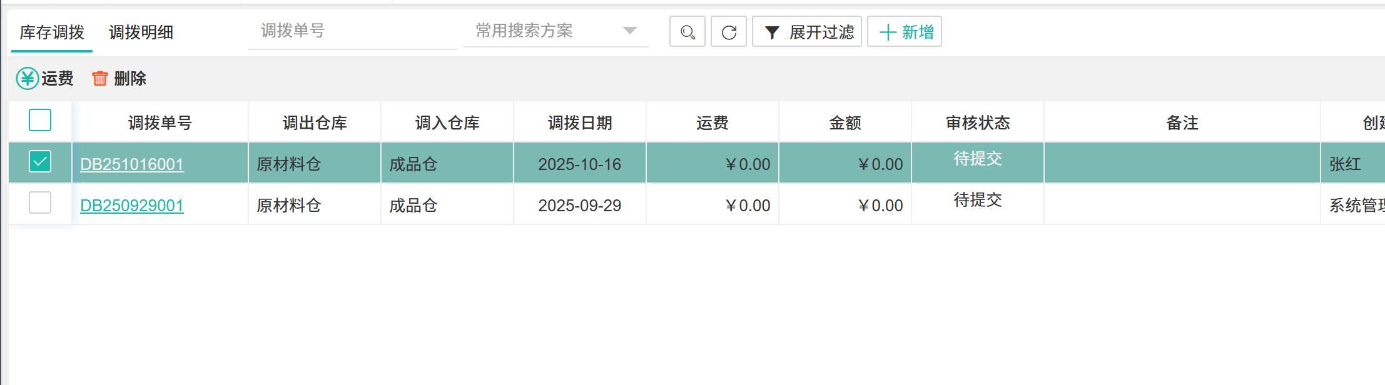Click the funnel icon for 展开过滤

pyautogui.click(x=772, y=32)
